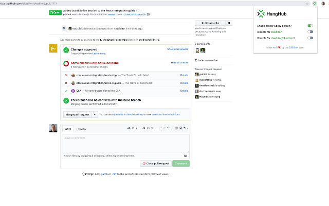The width and height of the screenshot is (329, 206).
Task: Open the saved replies dropdown
Action: [186, 128]
